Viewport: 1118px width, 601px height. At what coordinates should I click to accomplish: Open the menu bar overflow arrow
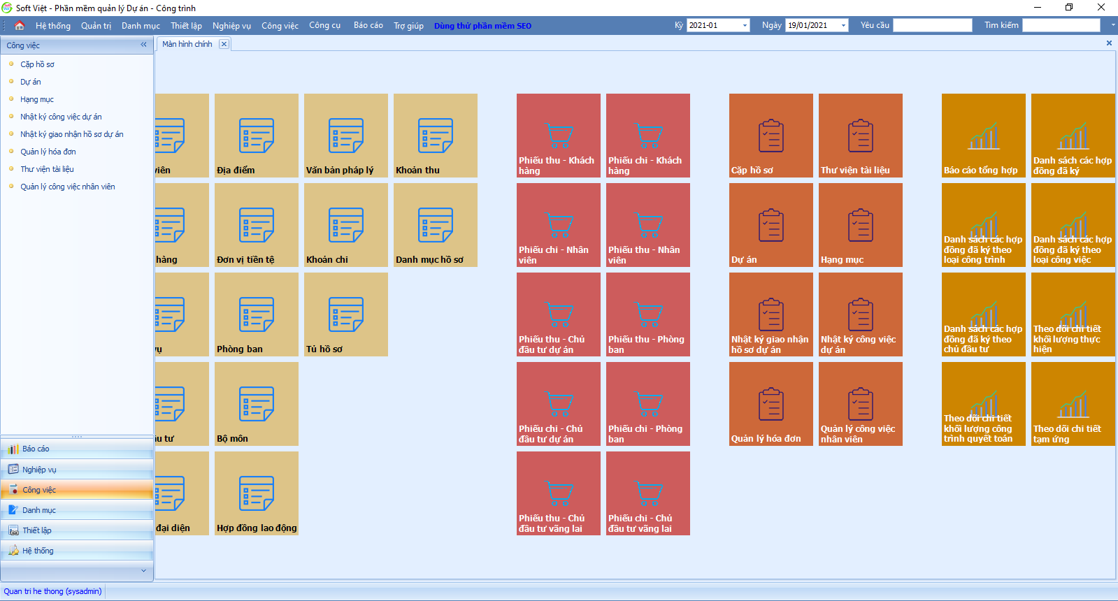coord(1113,25)
